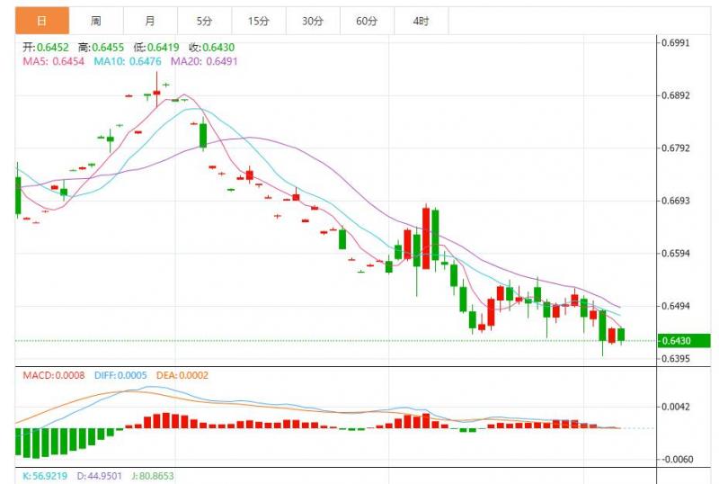
Task: Click the 0.6395 price axis label
Action: (675, 359)
